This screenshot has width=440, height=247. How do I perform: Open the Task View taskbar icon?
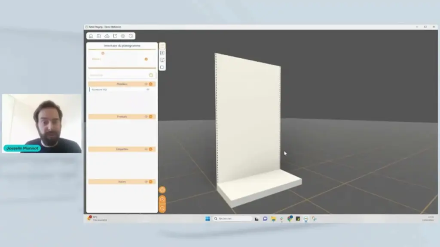257,219
